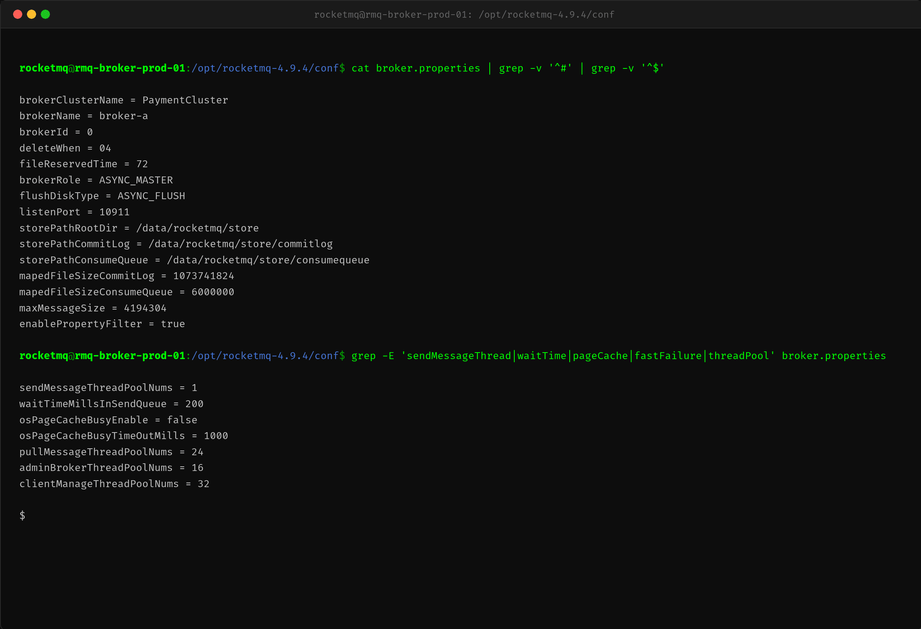Select the line 'osPageCacheBusyTimeOutMills = 1000'
The width and height of the screenshot is (921, 629).
[124, 436]
